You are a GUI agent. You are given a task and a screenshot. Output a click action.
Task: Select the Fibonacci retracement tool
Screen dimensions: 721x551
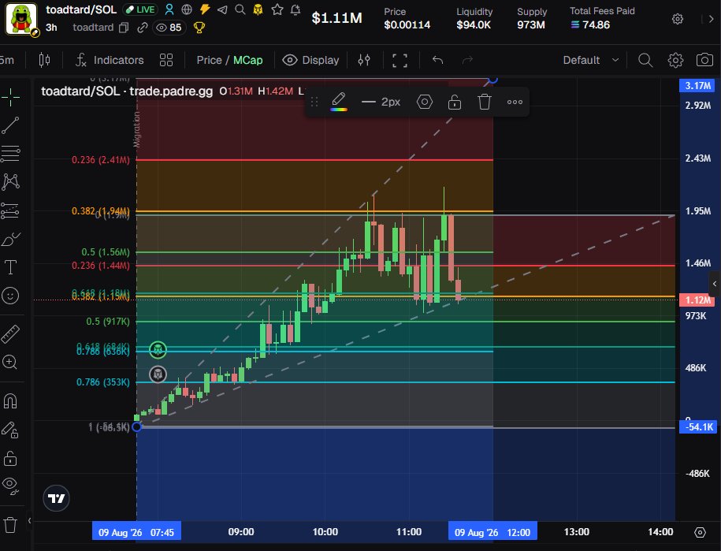[x=10, y=154]
